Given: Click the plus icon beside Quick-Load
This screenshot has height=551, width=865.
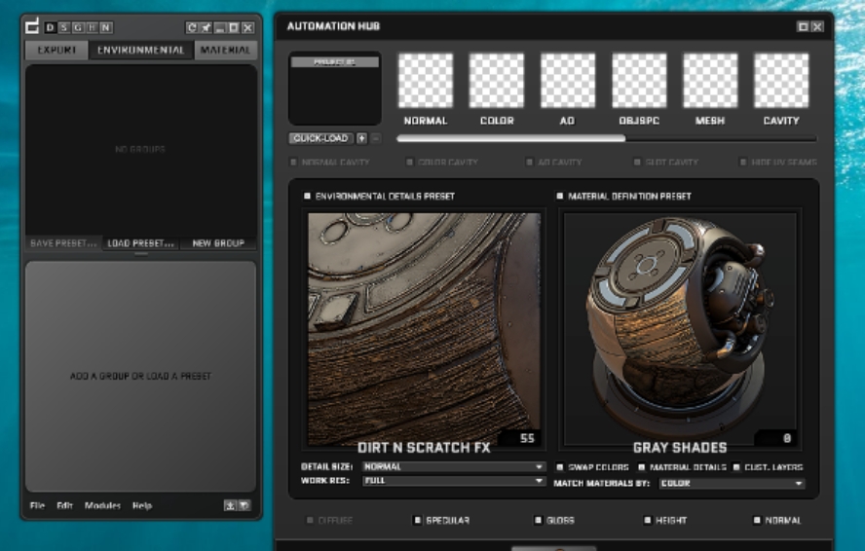Looking at the screenshot, I should point(362,138).
